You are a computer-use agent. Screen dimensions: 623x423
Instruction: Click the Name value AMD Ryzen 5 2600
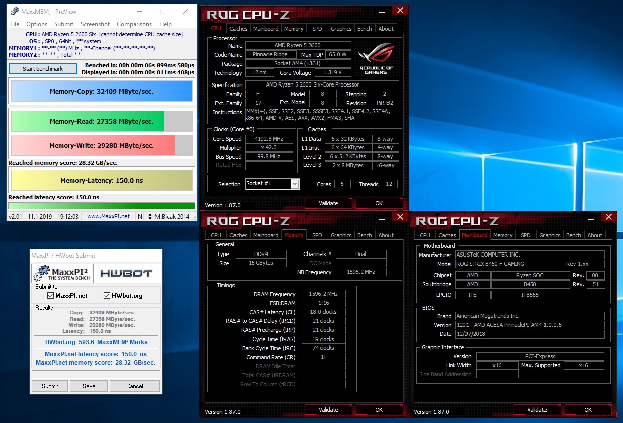pyautogui.click(x=297, y=45)
